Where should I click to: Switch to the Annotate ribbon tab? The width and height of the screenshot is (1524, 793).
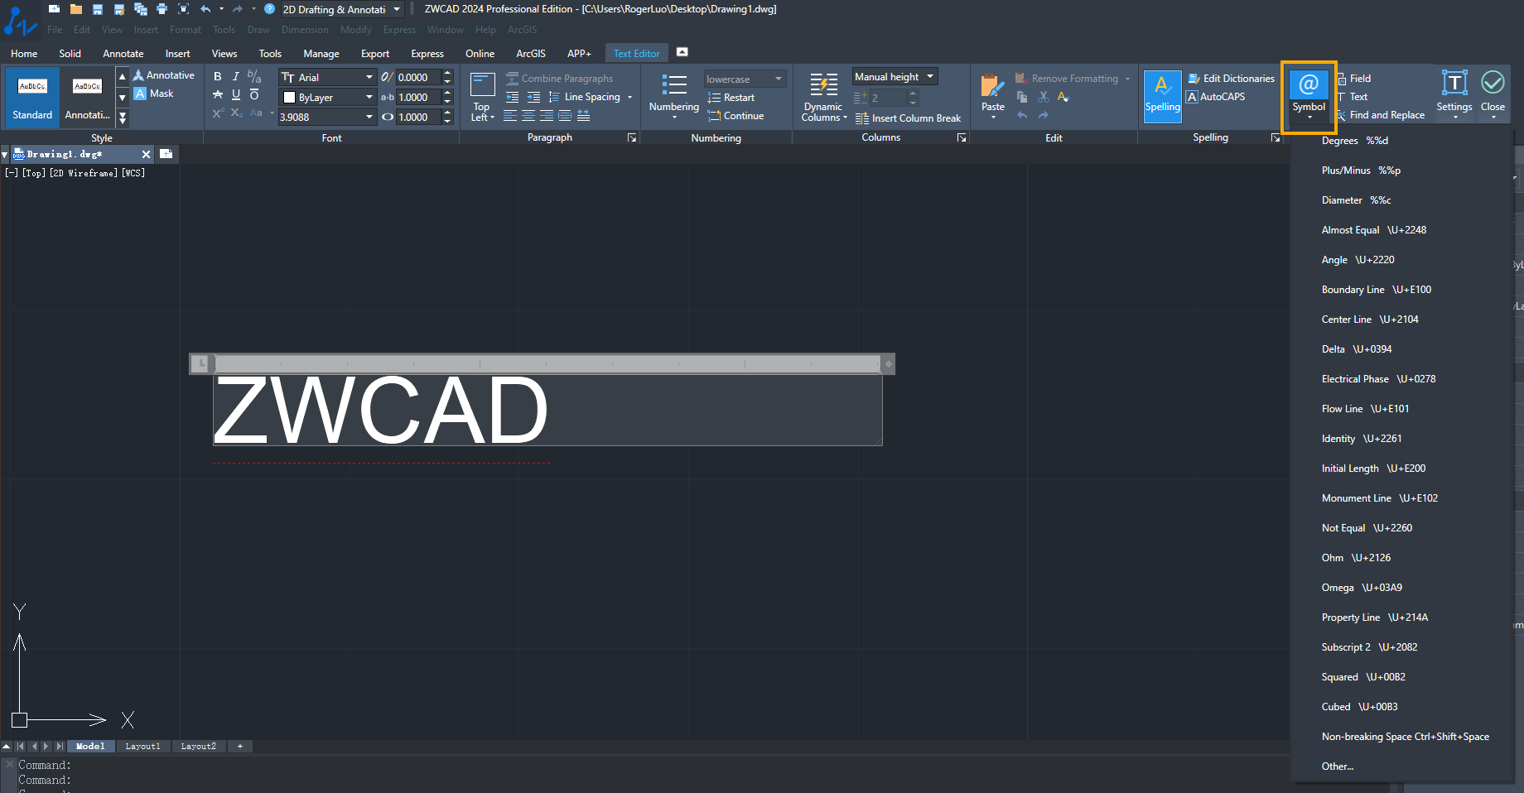(123, 54)
